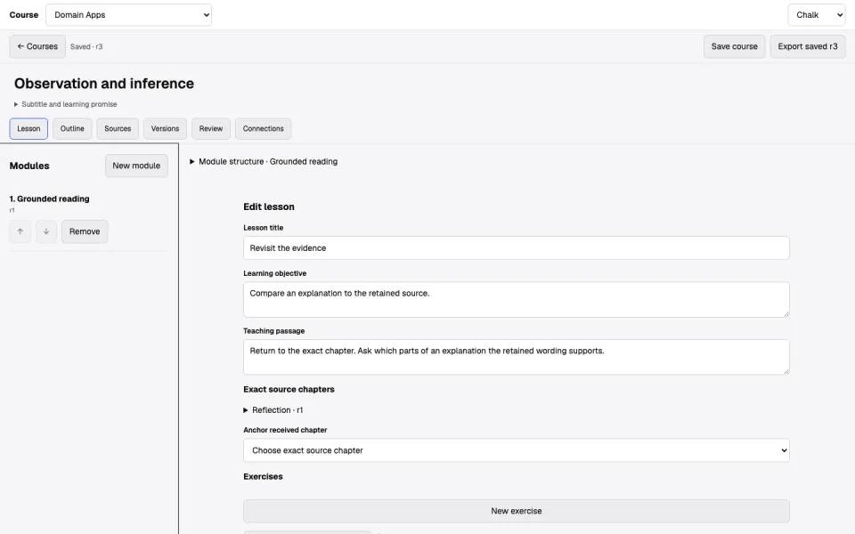Create a New module
855x534 pixels.
(x=136, y=166)
